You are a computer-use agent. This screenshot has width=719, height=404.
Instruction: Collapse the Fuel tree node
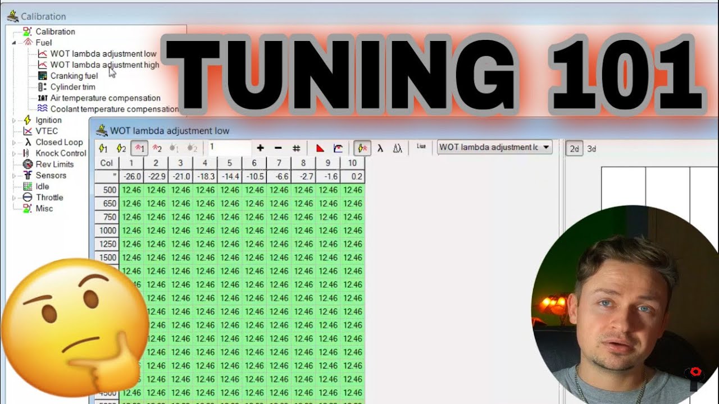tap(14, 43)
